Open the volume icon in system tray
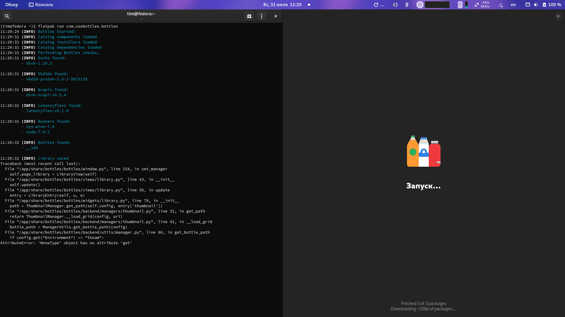The width and height of the screenshot is (565, 317). (x=536, y=5)
